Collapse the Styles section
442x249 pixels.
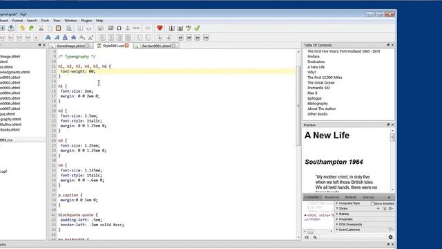coord(337,208)
